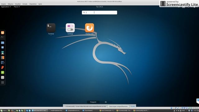Switch to TeamViewer taskbar window

pos(90,111)
